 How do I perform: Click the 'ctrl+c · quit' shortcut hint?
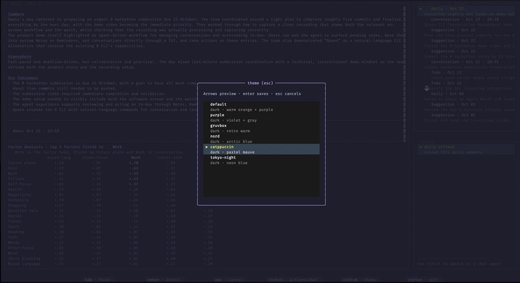[423, 280]
